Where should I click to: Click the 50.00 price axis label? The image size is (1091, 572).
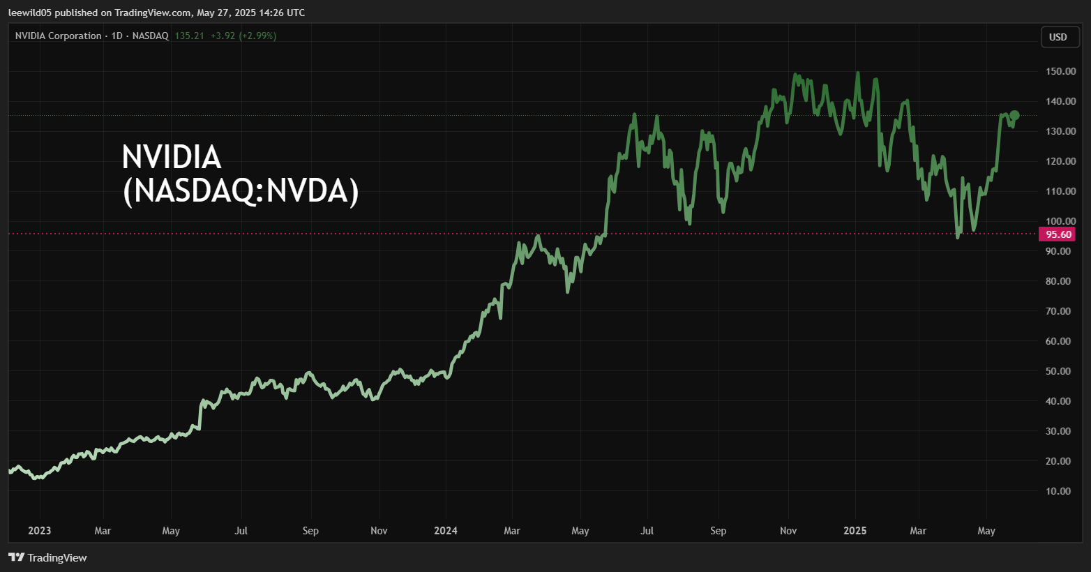pos(1058,371)
